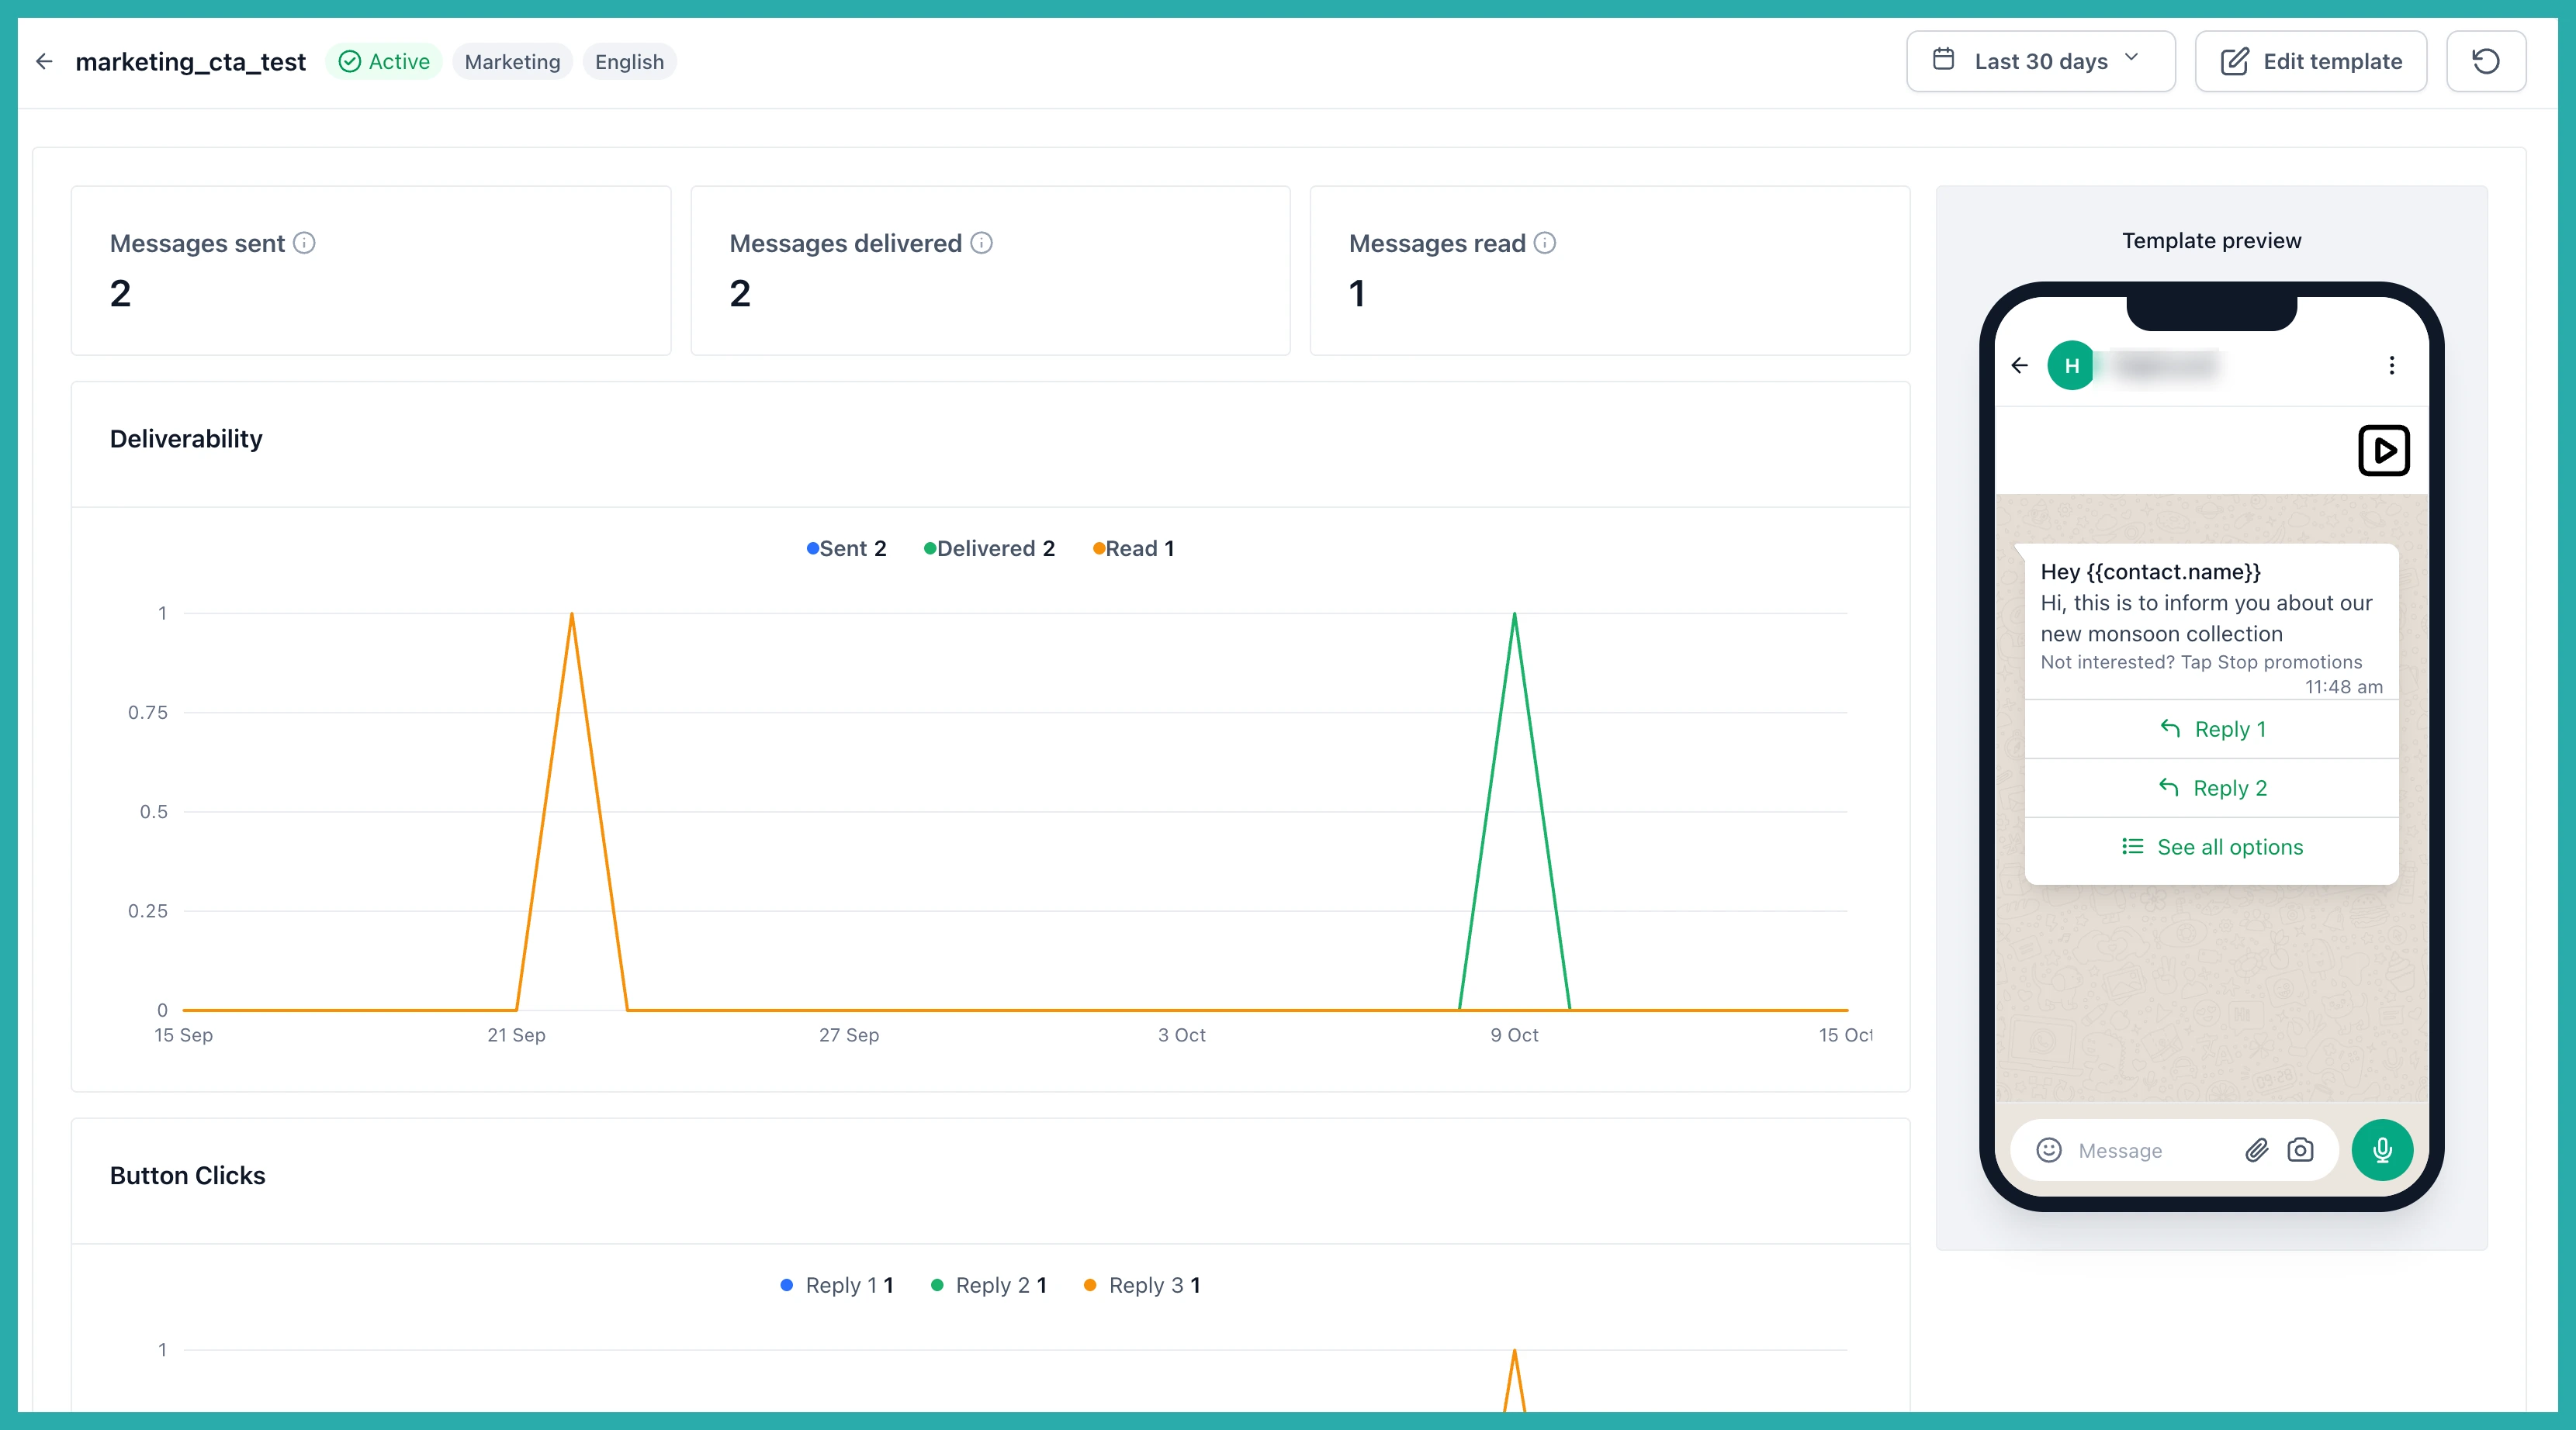Click the refresh icon button

tap(2486, 62)
